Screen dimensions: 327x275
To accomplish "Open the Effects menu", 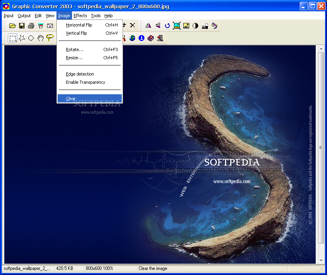I will (80, 16).
